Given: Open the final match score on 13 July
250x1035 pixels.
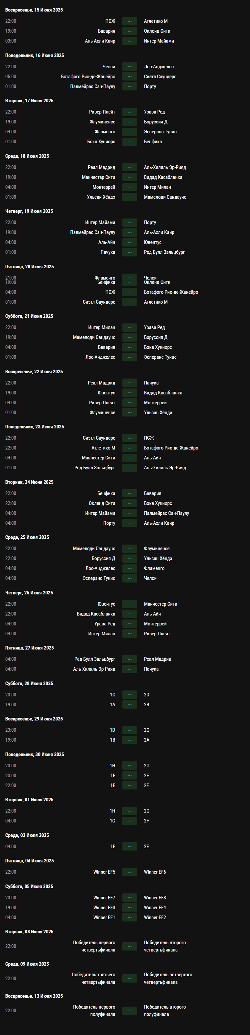Looking at the screenshot, I should pos(129,1011).
